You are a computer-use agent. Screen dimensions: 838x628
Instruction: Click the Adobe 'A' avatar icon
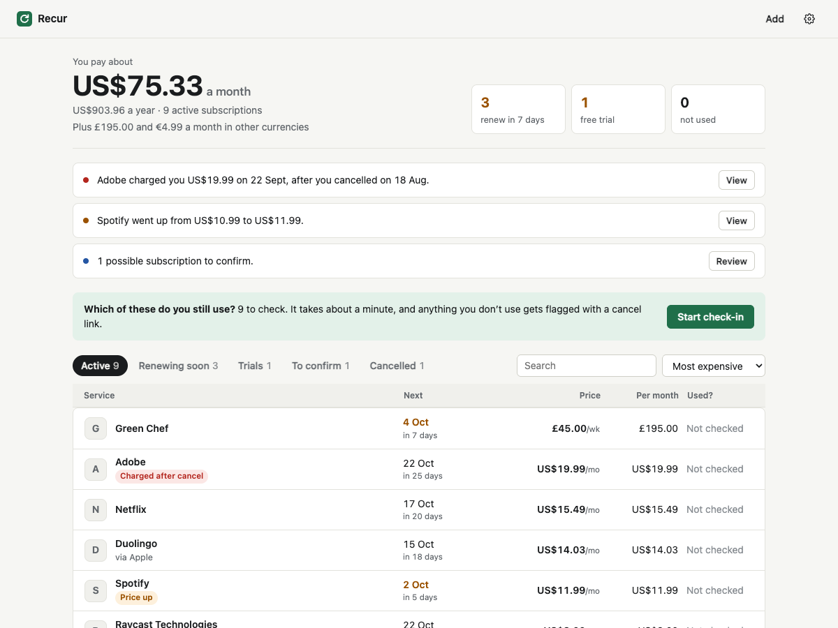pos(96,469)
